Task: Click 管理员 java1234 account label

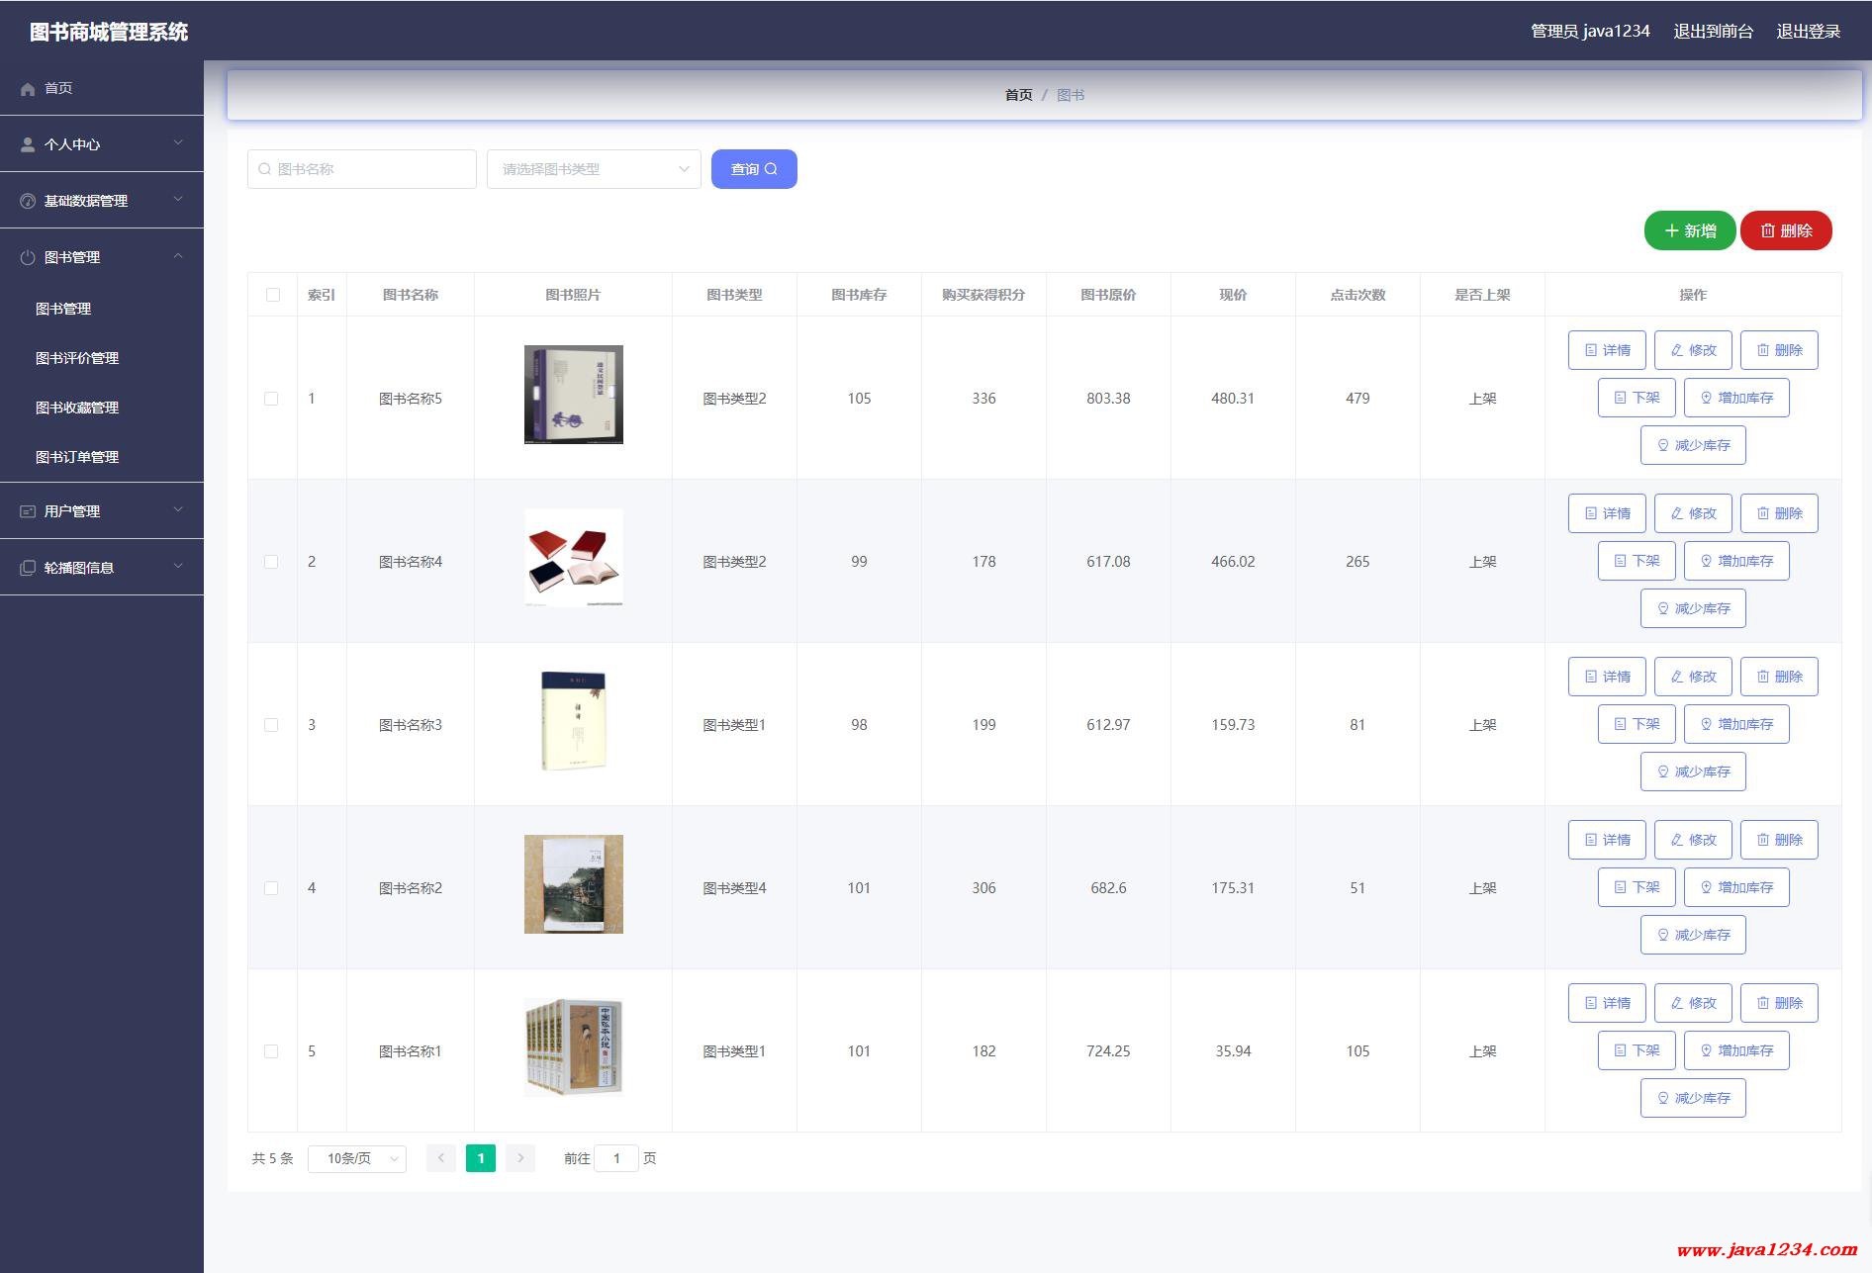Action: tap(1590, 32)
